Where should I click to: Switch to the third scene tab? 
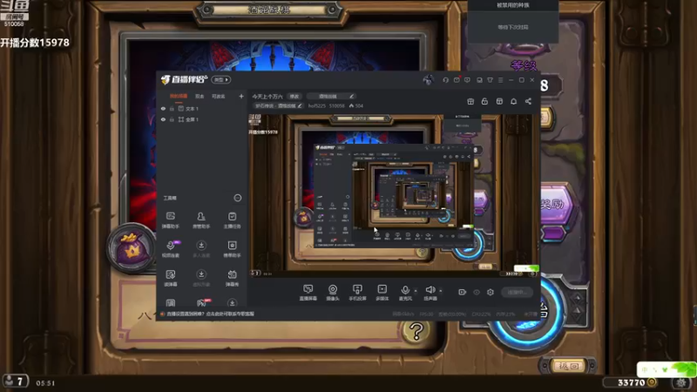point(219,96)
